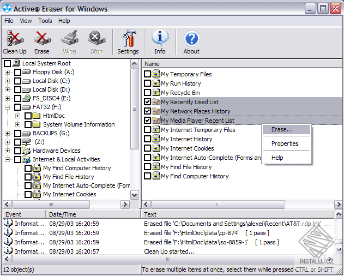Select the Wipe toolbar icon
This screenshot has height=276, width=344.
[x=70, y=42]
